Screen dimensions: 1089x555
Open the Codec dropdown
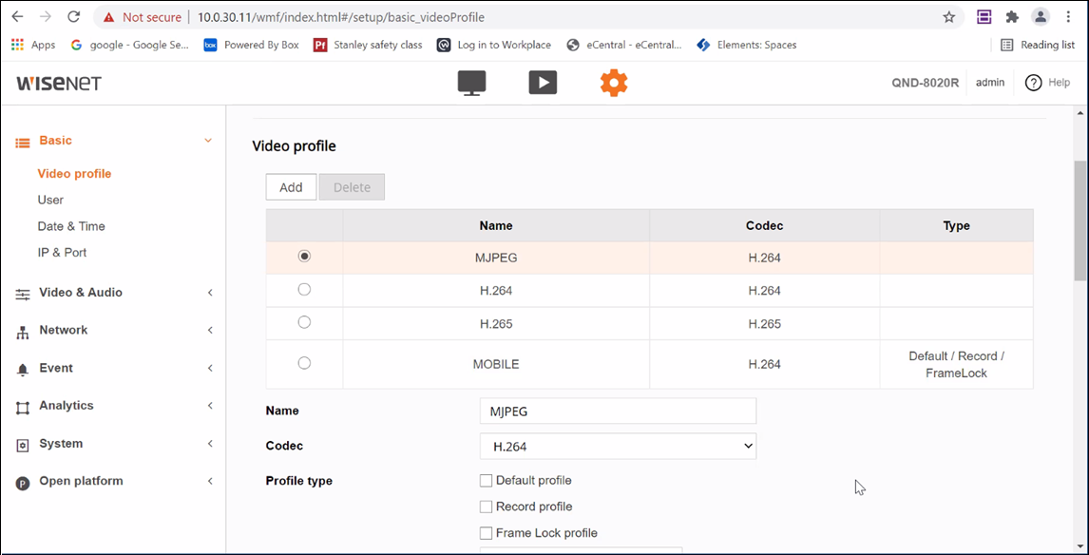pos(618,446)
